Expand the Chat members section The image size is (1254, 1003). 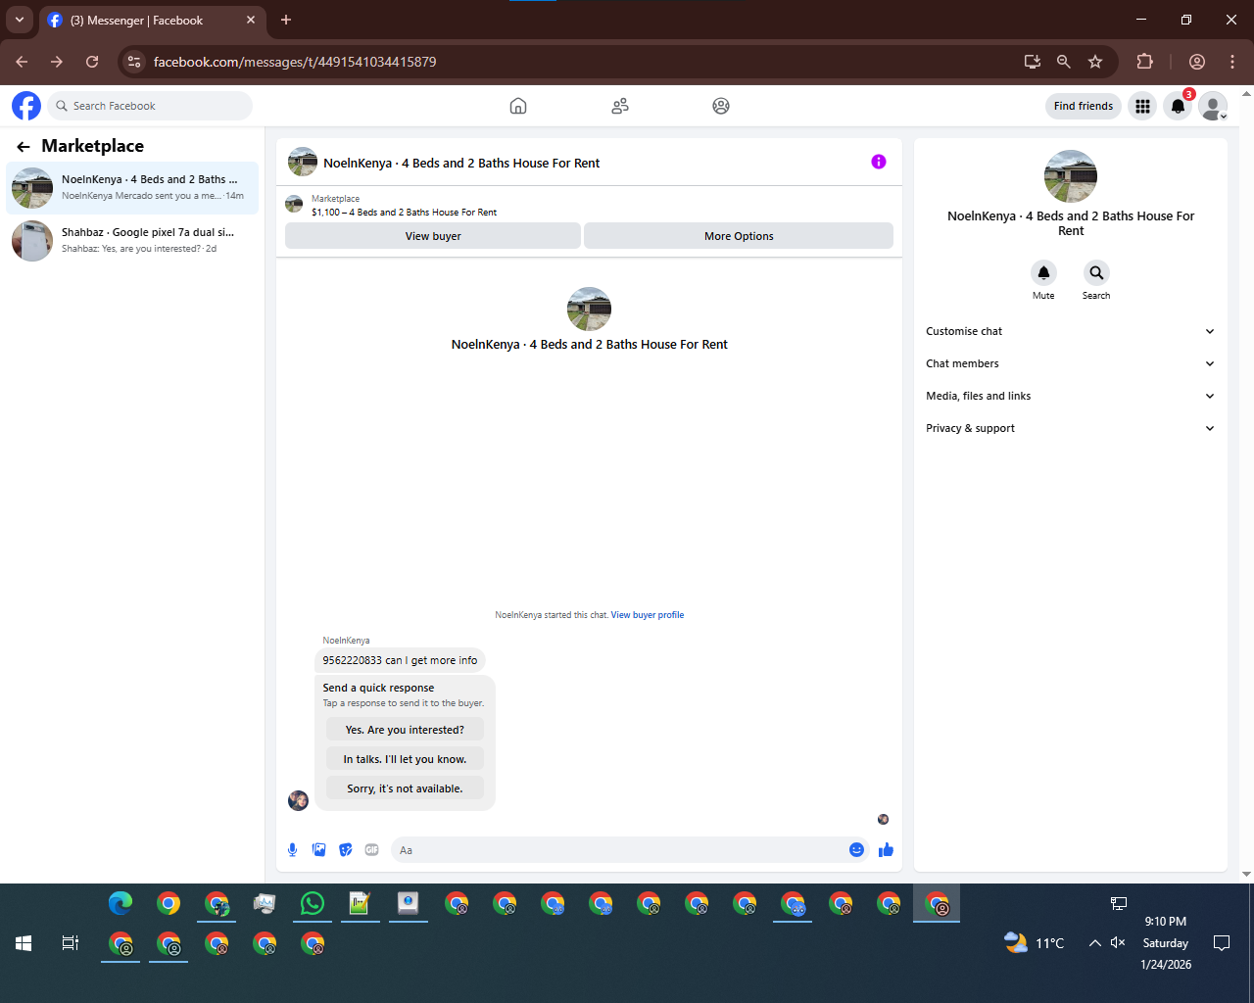click(1070, 363)
